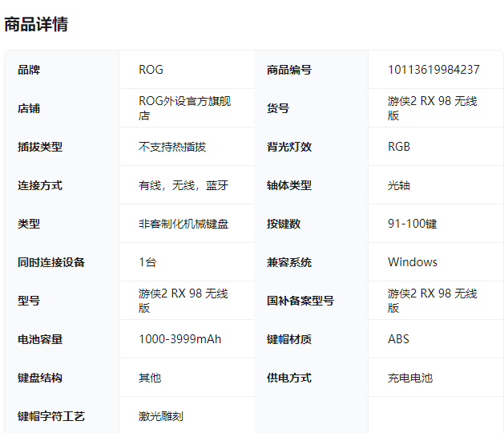
Task: Select the product number 10113619984237
Action: coord(433,70)
